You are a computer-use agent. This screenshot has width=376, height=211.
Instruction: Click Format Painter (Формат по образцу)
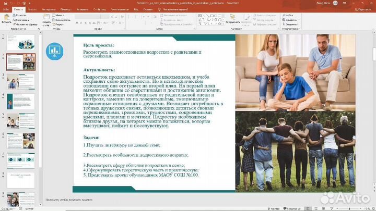(x=25, y=24)
